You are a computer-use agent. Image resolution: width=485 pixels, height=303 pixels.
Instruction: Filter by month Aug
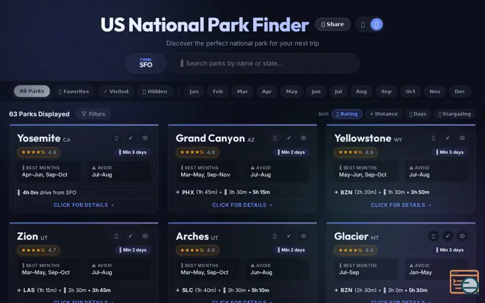coord(361,92)
